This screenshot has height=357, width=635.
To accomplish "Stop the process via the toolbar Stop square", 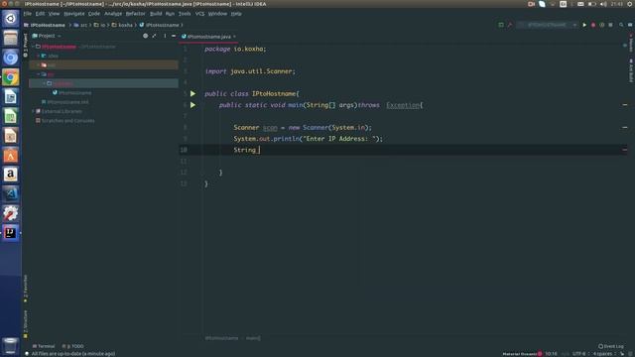I will pyautogui.click(x=611, y=25).
